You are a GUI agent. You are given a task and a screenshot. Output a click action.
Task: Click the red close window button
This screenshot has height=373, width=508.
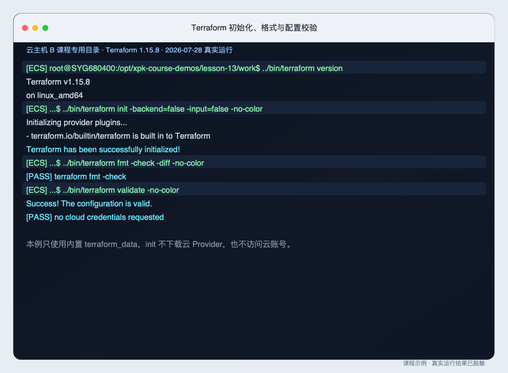pos(25,28)
